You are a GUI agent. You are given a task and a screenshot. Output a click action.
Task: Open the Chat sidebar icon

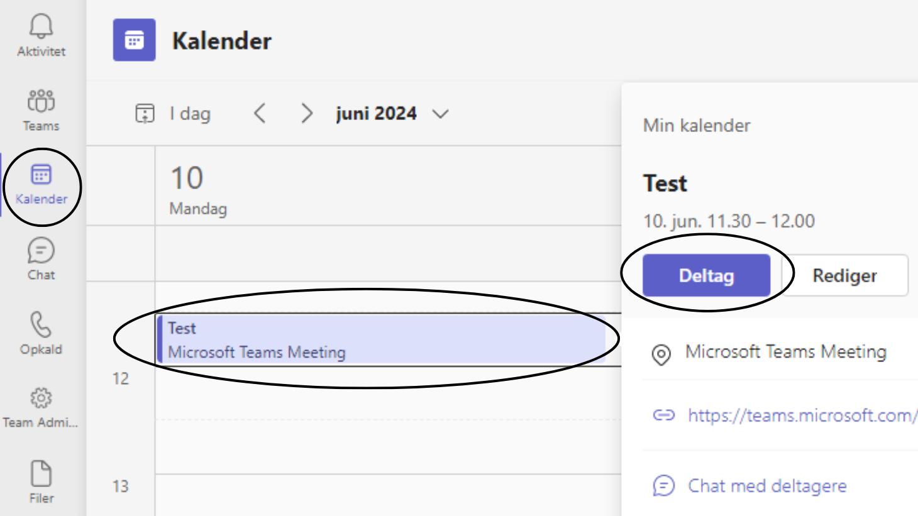coord(41,251)
